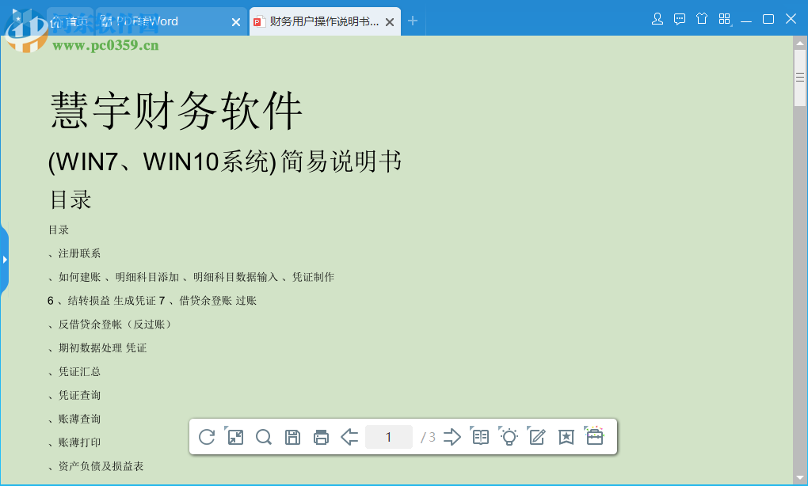Open the annotation editing tool
Image resolution: width=808 pixels, height=486 pixels.
point(537,436)
